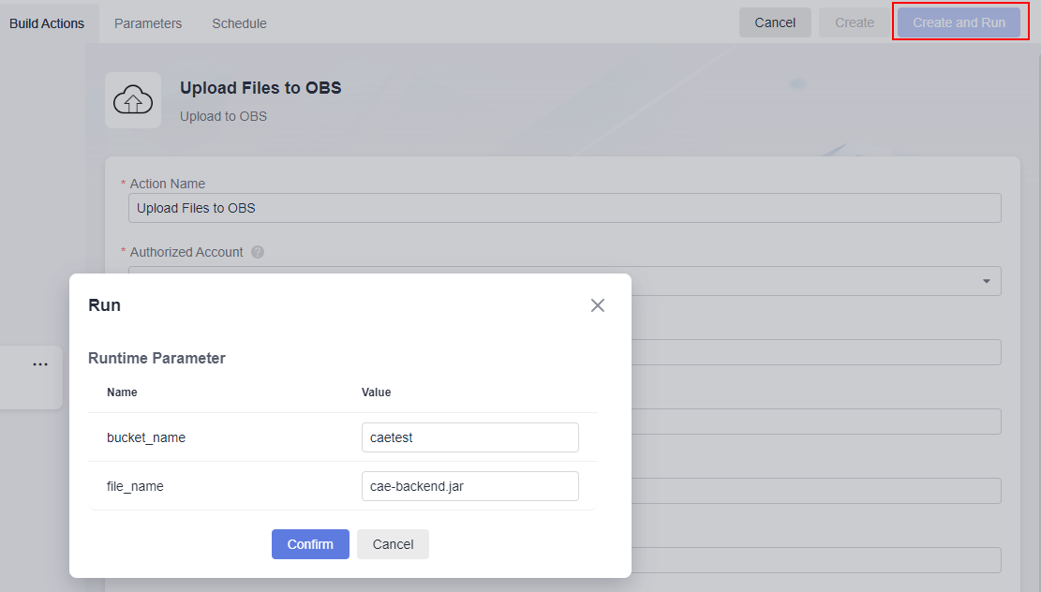
Task: Click the Name column header
Action: tap(122, 392)
